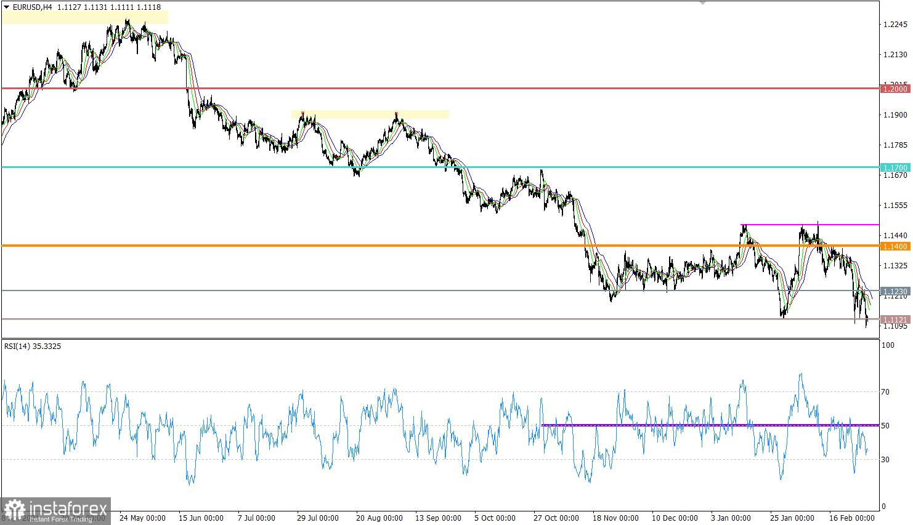Click the RSI scale value 50
This screenshot has width=913, height=525.
click(x=885, y=425)
